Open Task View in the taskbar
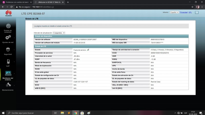 (x=55, y=113)
